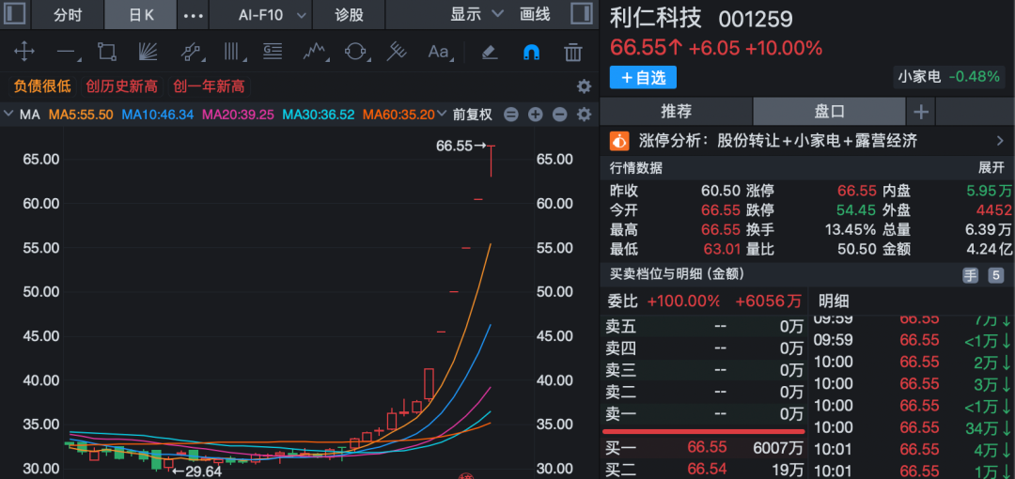
Task: Click the 34万 trade detail row
Action: [x=913, y=427]
